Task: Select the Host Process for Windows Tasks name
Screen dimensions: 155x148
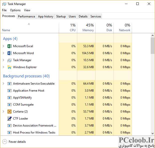Action: [x=34, y=133]
